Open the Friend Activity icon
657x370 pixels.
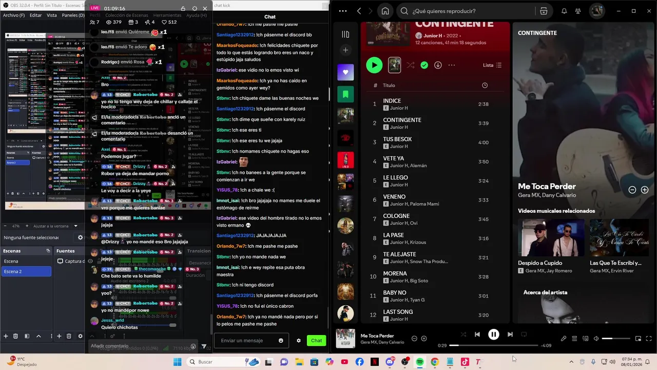(x=578, y=11)
